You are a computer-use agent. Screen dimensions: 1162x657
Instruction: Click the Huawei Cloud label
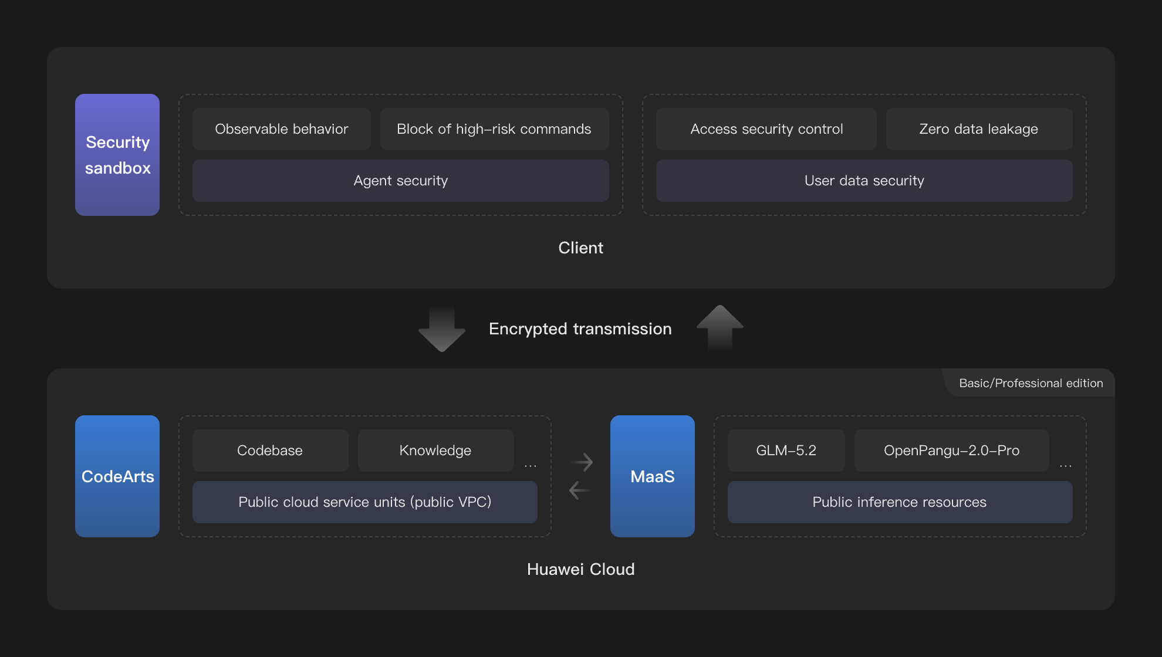click(x=581, y=569)
